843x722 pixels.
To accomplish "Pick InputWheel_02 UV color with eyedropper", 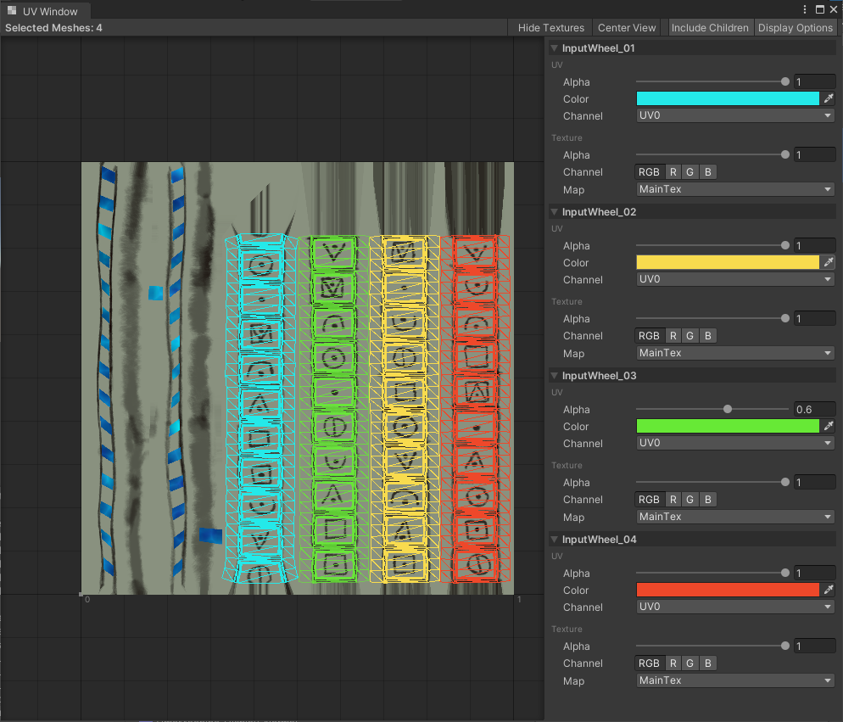I will (x=829, y=262).
